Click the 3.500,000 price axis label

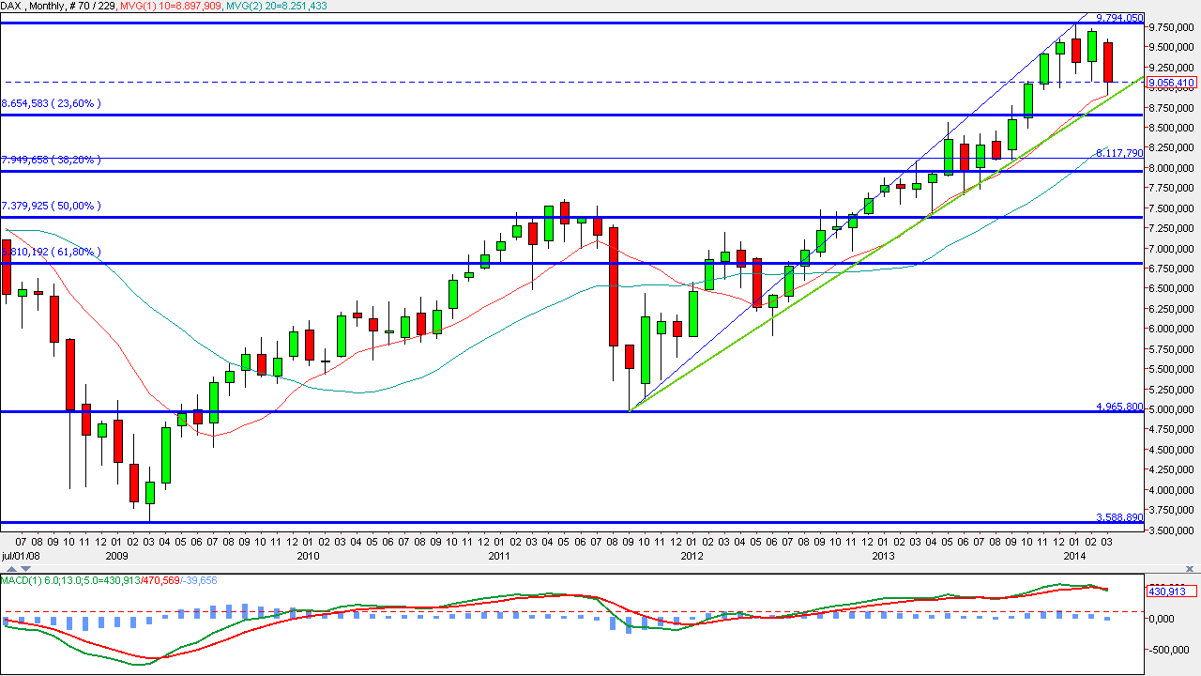[x=1173, y=530]
